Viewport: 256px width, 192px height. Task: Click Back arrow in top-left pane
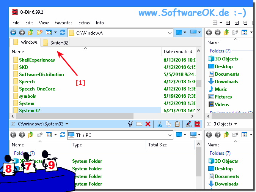click(13, 32)
